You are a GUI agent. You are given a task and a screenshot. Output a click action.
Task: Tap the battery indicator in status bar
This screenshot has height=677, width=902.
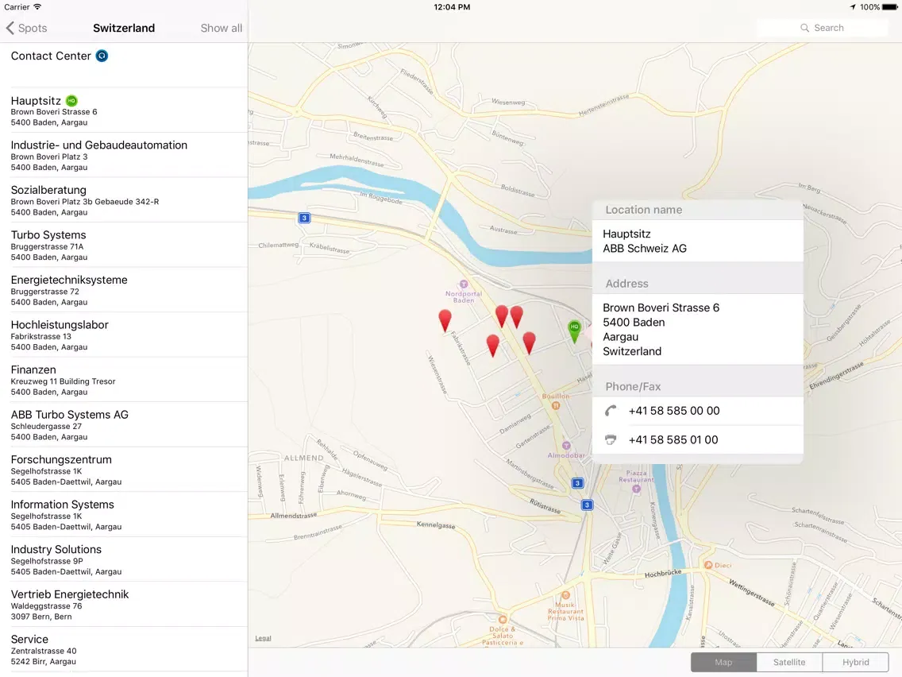pos(890,7)
